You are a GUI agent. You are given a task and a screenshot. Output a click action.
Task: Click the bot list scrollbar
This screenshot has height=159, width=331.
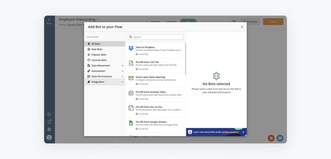coord(185,58)
